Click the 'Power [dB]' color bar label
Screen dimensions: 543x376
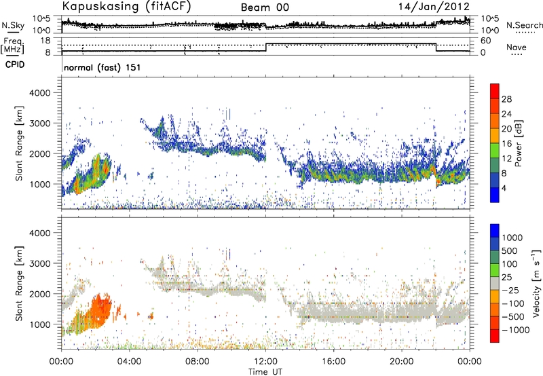[x=518, y=143]
